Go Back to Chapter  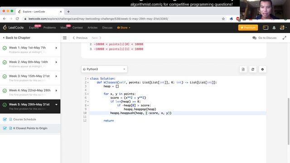tap(17, 38)
